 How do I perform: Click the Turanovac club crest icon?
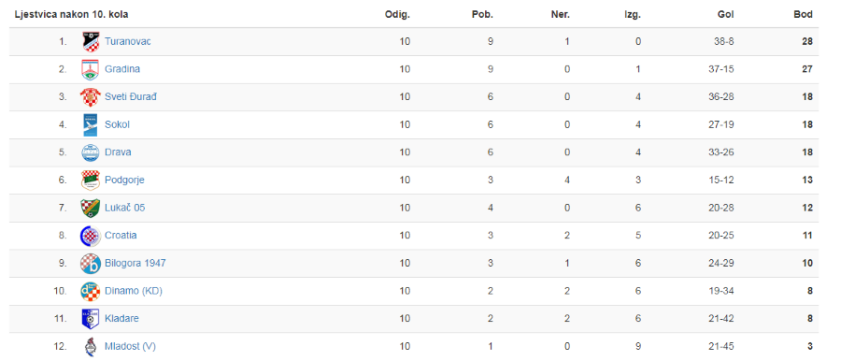coord(90,41)
